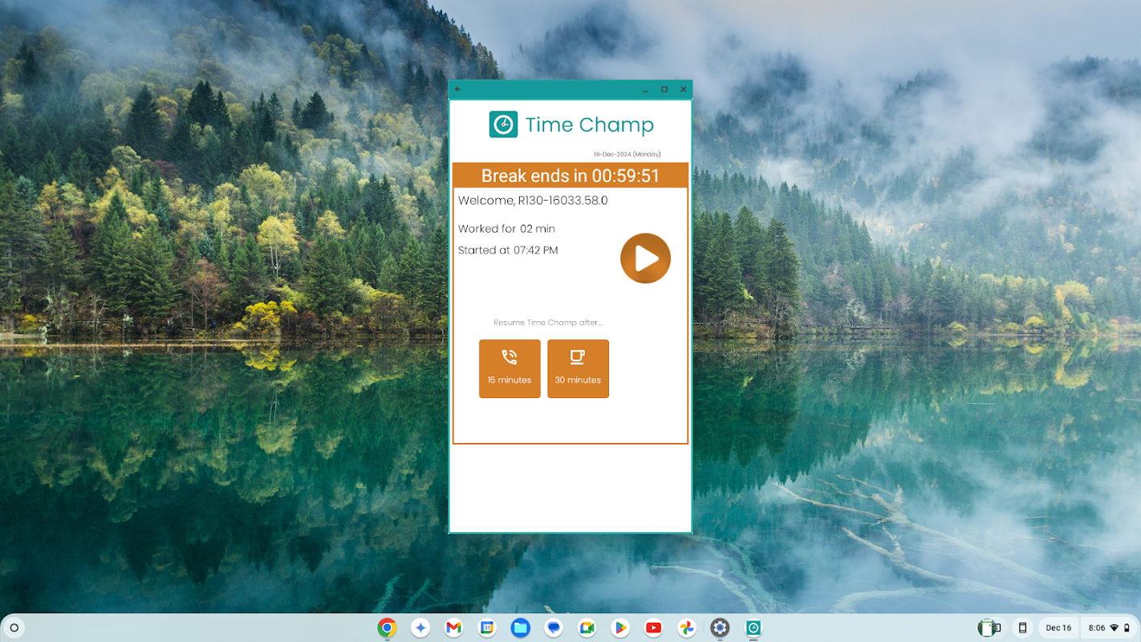1141x642 pixels.
Task: Open Google Chrome from the shelf
Action: (x=387, y=628)
